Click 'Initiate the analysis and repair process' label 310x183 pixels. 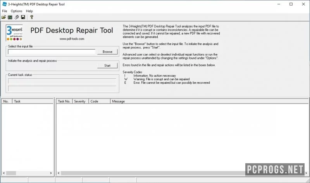[33, 61]
